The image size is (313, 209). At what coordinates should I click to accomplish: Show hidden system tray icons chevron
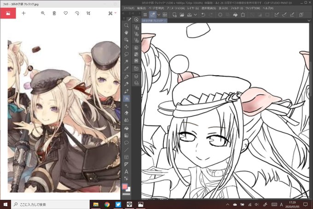227,204
